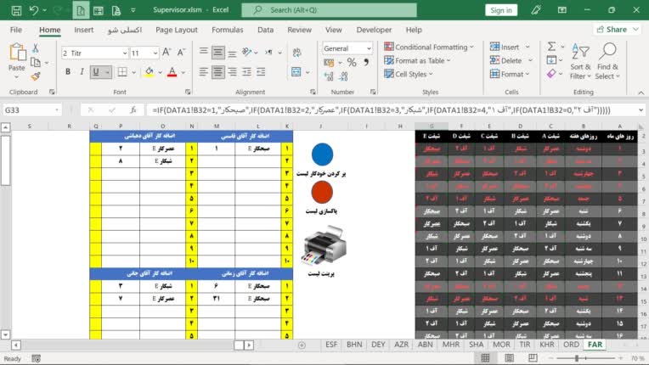Toggle Italic formatting
649x365 pixels.
(x=82, y=72)
